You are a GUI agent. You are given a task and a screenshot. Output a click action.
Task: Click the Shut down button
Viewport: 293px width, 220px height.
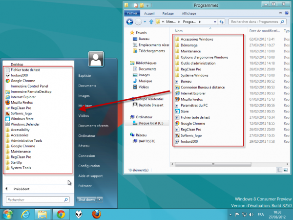[x=86, y=199]
